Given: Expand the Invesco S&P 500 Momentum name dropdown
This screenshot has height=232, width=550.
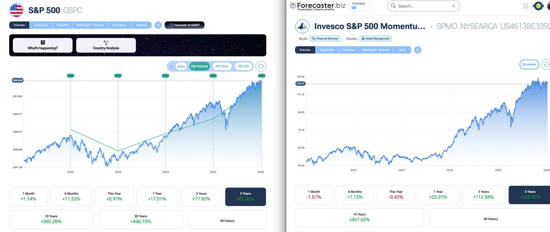Looking at the screenshot, I should tap(431, 27).
